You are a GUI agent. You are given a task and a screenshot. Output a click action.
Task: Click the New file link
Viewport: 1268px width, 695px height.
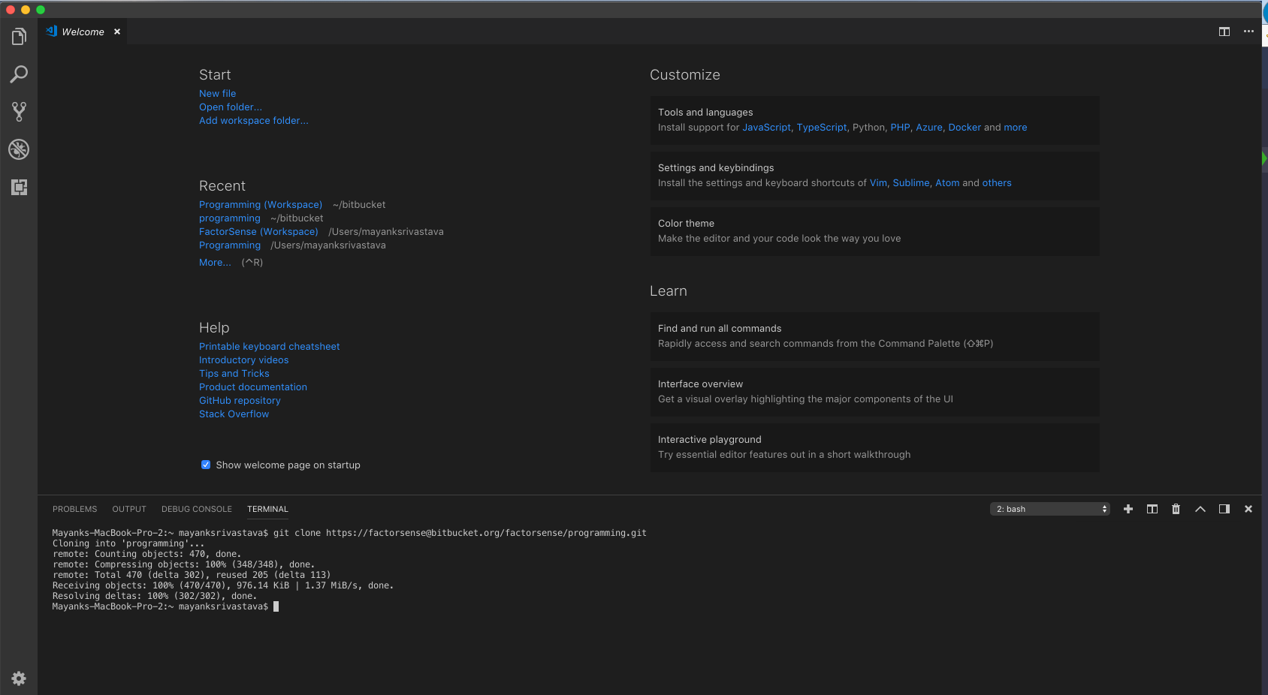pos(217,94)
